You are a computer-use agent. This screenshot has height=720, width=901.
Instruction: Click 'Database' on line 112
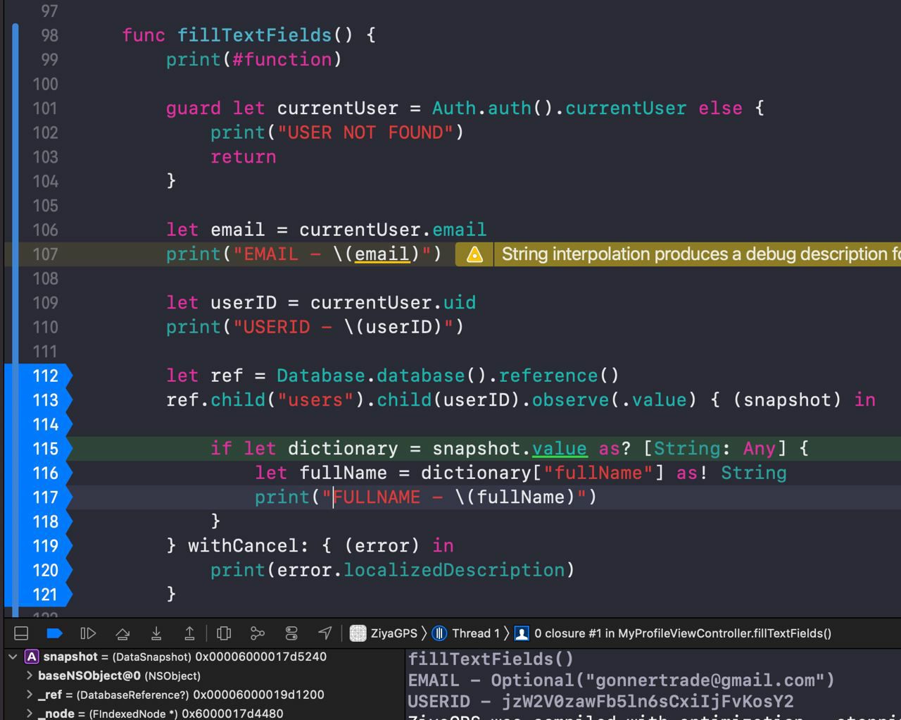[320, 375]
